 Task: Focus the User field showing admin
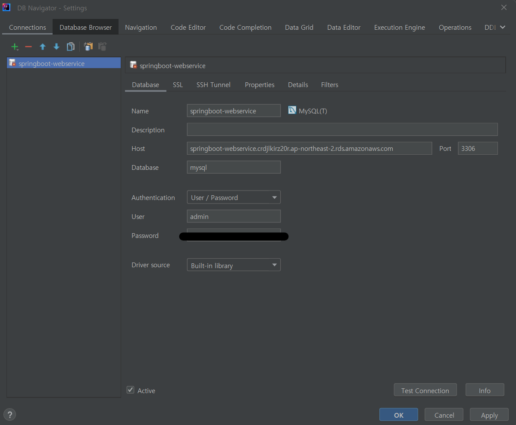pyautogui.click(x=234, y=216)
